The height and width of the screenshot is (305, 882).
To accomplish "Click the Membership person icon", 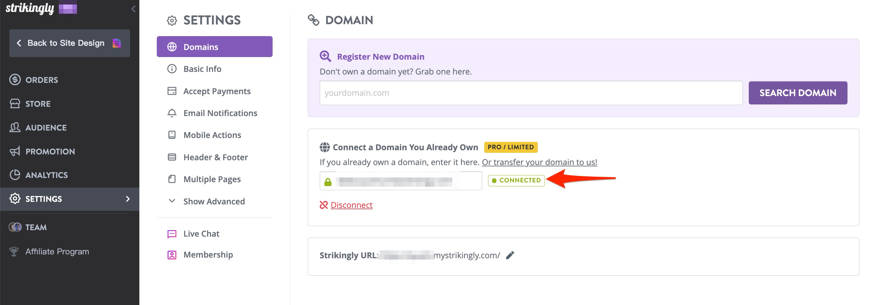I will pos(172,255).
